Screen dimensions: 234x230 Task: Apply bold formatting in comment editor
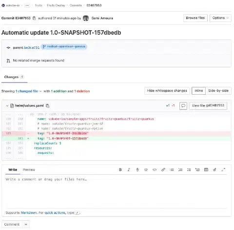[x=120, y=169]
